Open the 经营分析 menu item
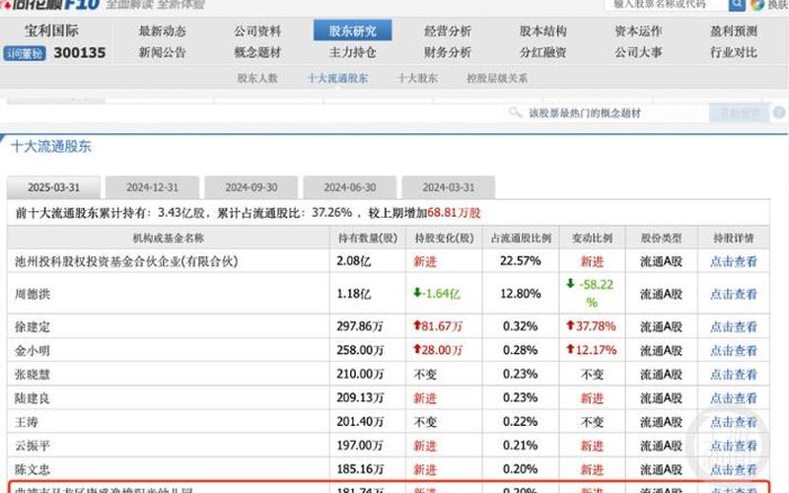789x493 pixels. tap(448, 32)
